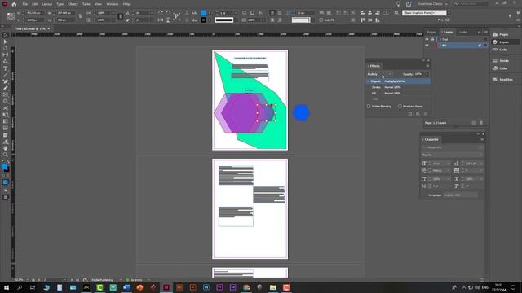Click the blue fill color swatch in control bar

[x=203, y=13]
